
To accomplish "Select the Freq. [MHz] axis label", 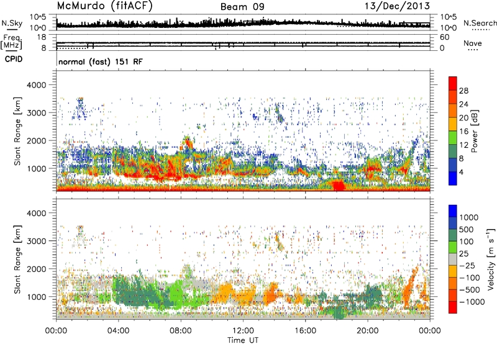I will [x=11, y=42].
